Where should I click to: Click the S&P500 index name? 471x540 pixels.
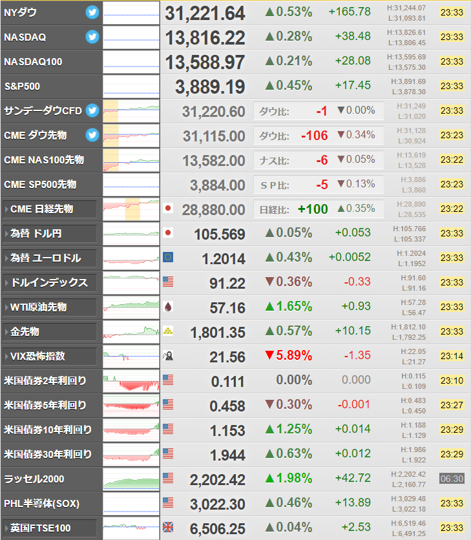click(x=22, y=86)
